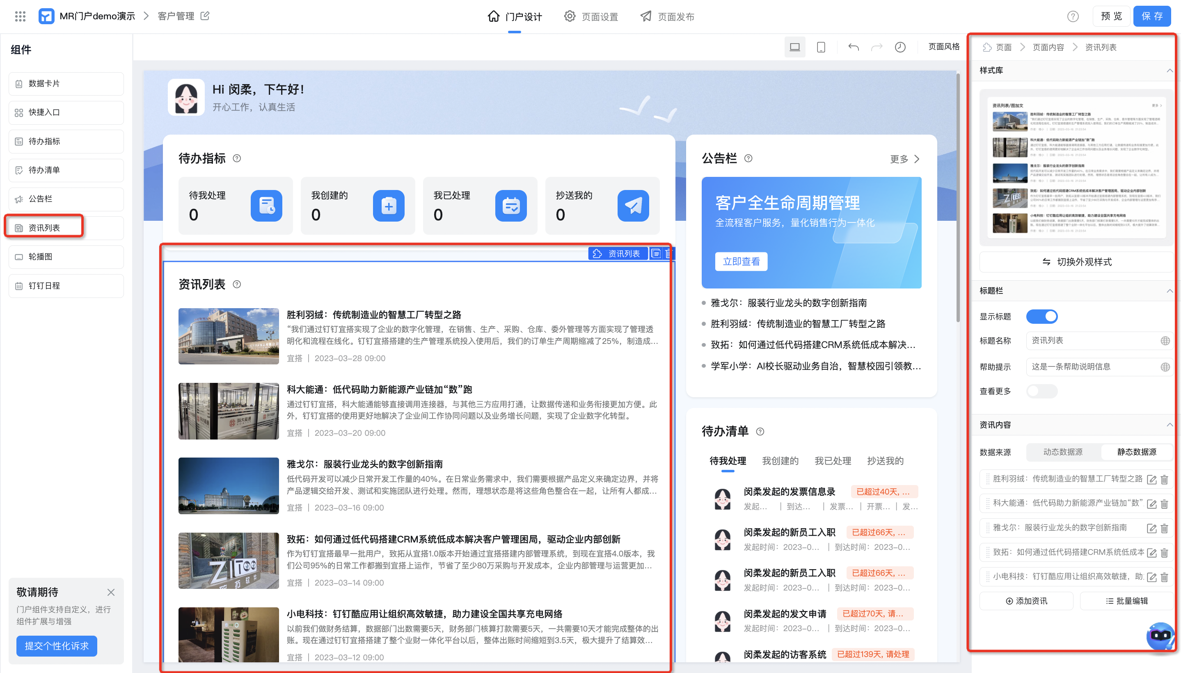This screenshot has width=1181, height=673.
Task: Edit the 胜利羽绒 news item
Action: 1151,480
